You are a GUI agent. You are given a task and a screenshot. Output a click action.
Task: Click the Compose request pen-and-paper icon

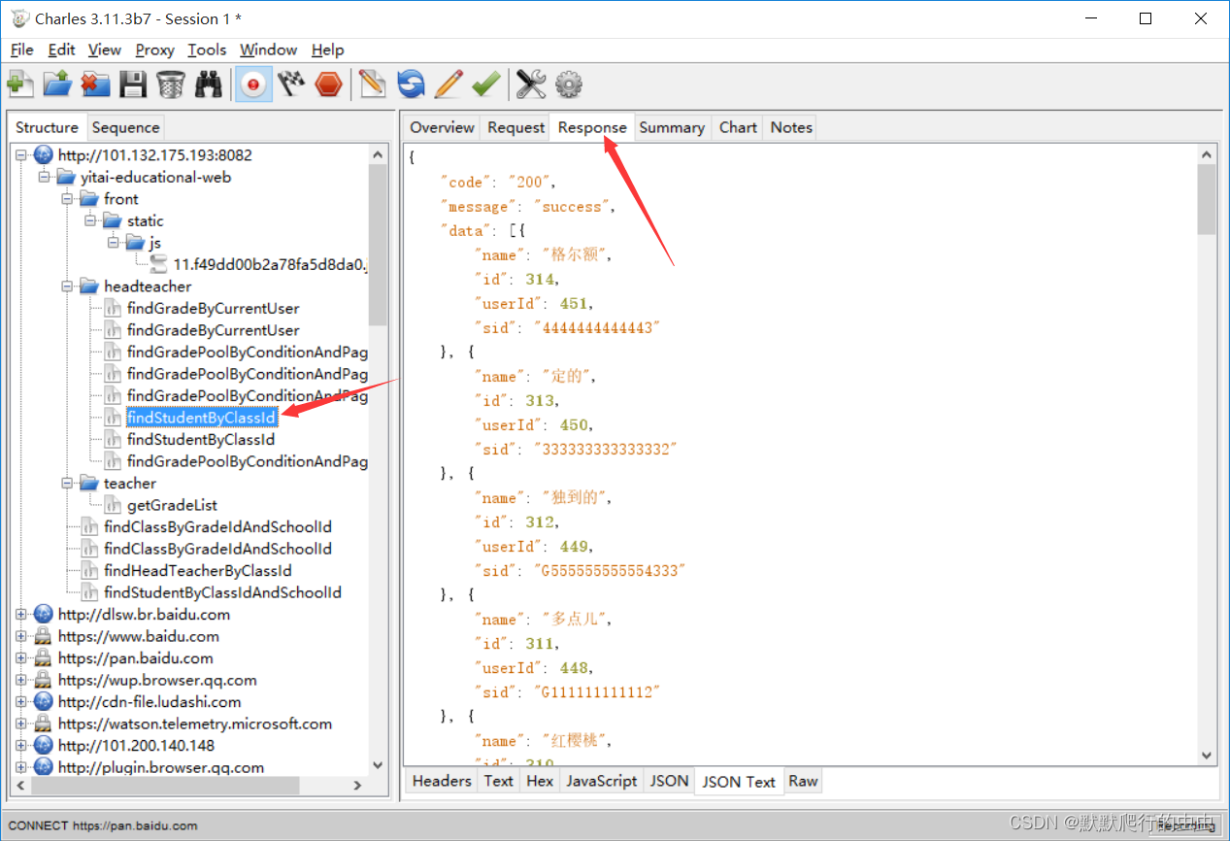372,84
